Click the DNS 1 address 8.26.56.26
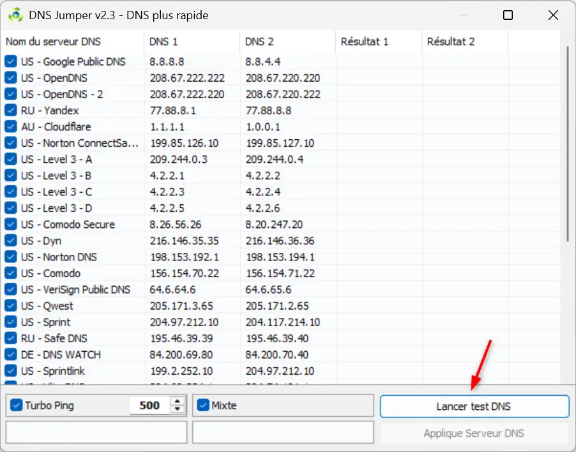The image size is (576, 452). click(x=176, y=224)
